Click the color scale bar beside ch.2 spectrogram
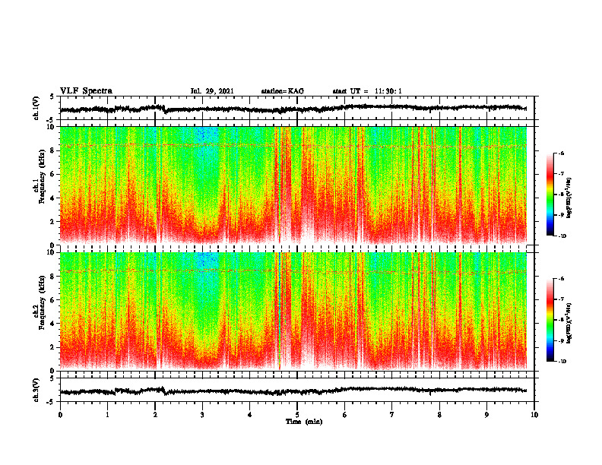This screenshot has height=465, width=602. click(550, 320)
